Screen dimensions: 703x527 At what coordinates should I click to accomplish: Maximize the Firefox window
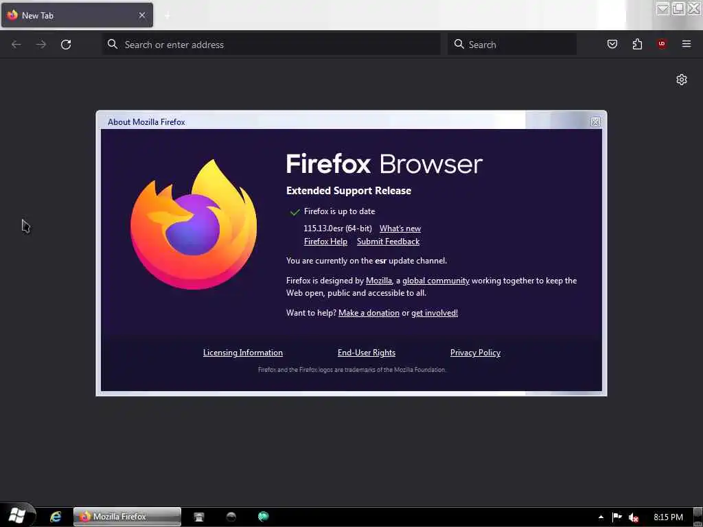click(678, 8)
